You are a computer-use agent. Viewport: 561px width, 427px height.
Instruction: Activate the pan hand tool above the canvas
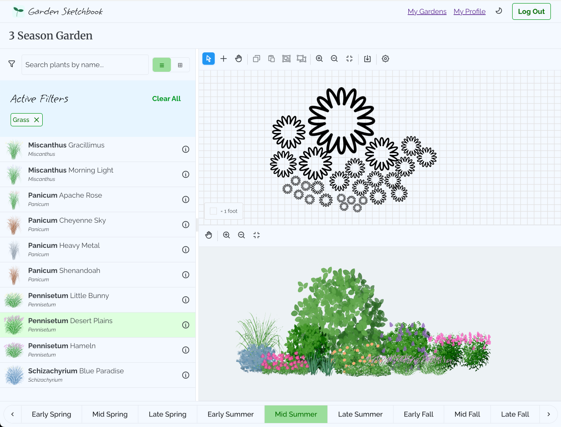[x=238, y=58]
